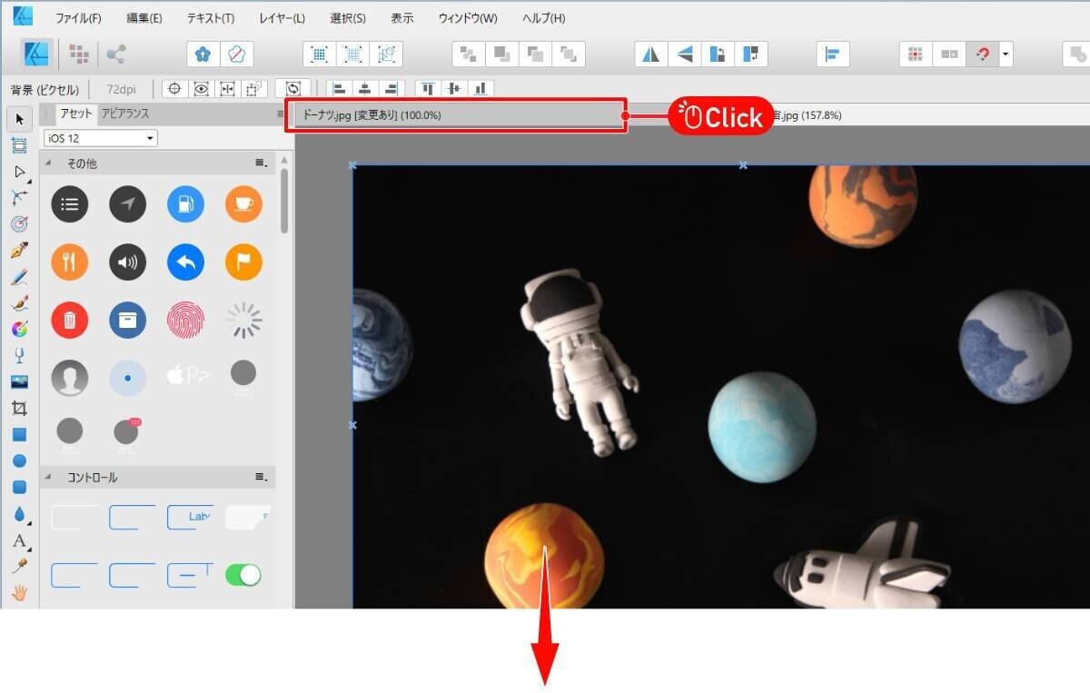Viewport: 1090px width, 693px height.
Task: Open the Assets panel preferences menu
Action: tap(280, 114)
